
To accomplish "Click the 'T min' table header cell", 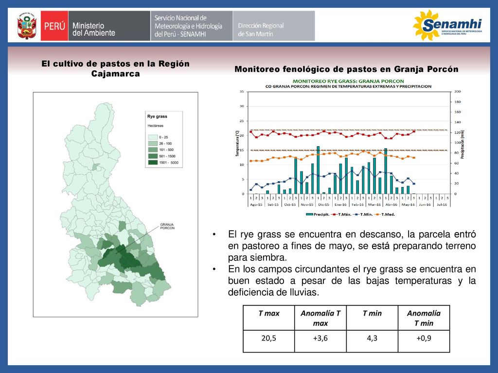I will tap(372, 318).
